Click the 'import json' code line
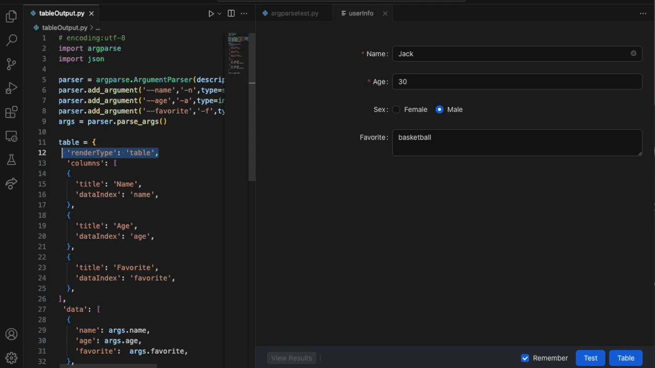Screen dimensions: 655x368 coord(81,59)
